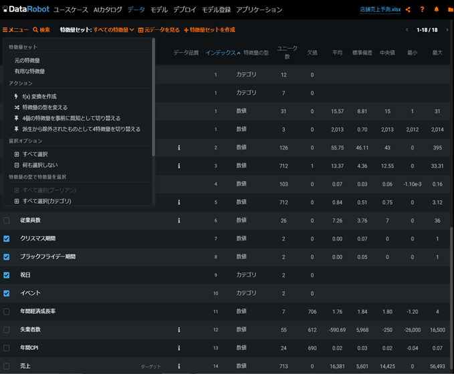Click pin icon for 4個の特徴量を事前に既知として切り替える
Image resolution: width=454 pixels, height=374 pixels.
tap(17, 118)
